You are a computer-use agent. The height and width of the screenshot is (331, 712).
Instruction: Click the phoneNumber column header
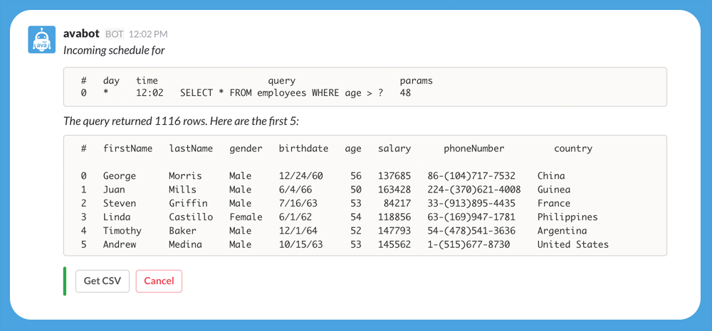tap(474, 148)
